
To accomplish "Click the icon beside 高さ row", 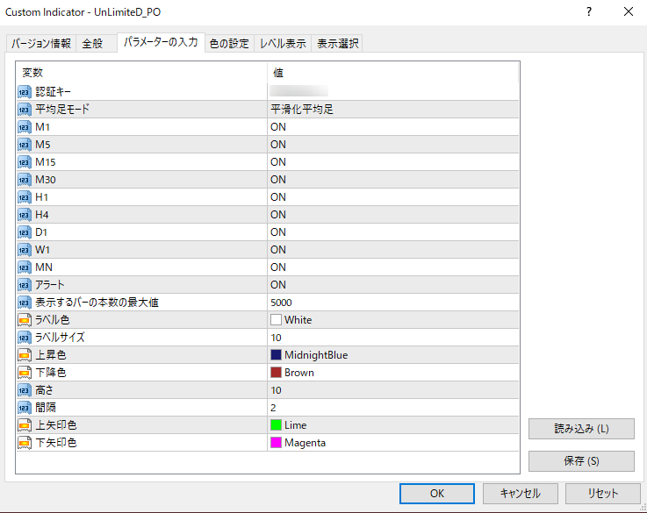I will tap(25, 390).
